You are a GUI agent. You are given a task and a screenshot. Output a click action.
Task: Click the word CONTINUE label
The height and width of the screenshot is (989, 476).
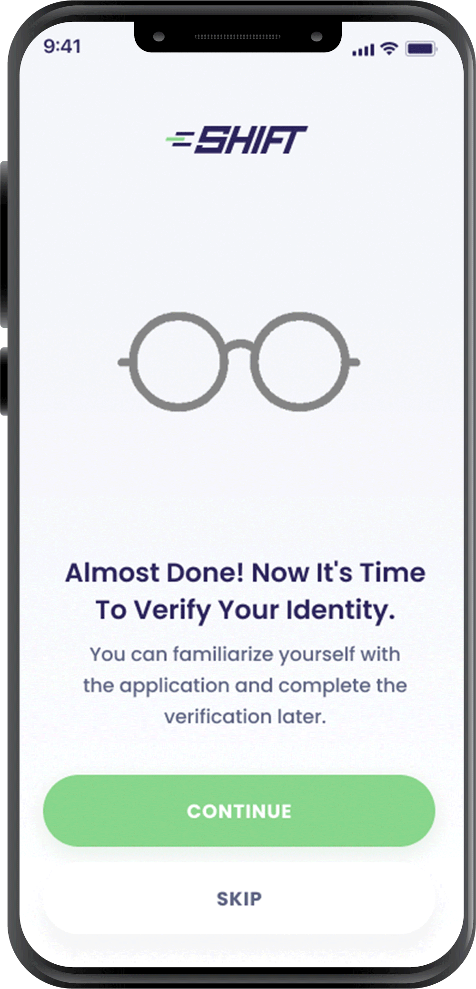(x=239, y=811)
